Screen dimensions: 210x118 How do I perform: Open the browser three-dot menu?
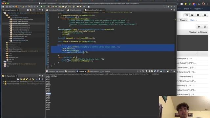click(x=207, y=4)
